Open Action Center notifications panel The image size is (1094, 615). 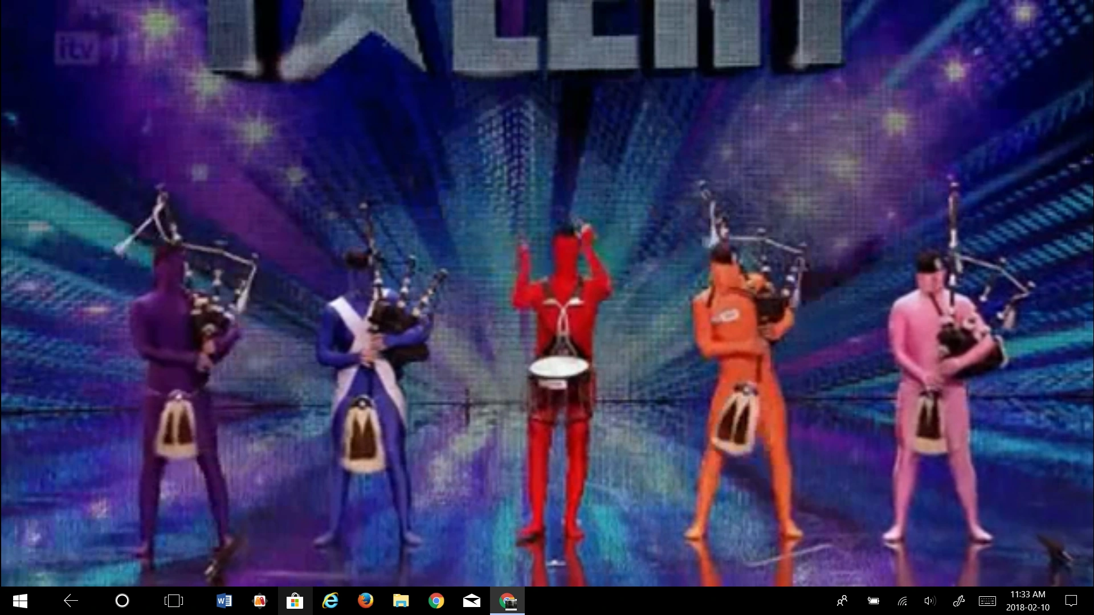(x=1071, y=601)
